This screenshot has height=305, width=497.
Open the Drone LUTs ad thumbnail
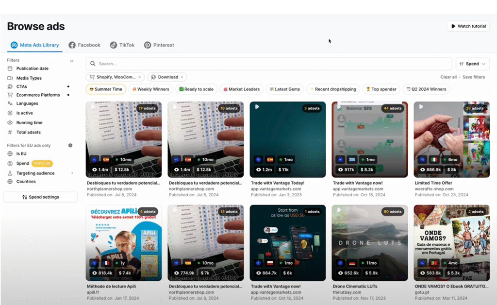point(369,243)
